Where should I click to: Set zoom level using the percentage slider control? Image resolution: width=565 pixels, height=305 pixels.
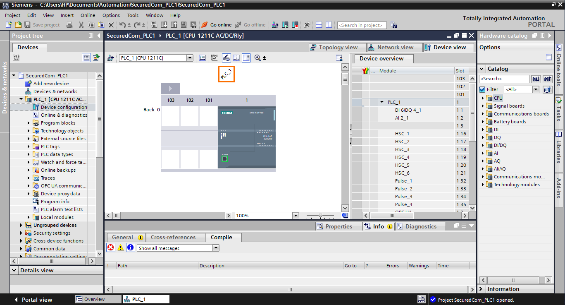point(320,215)
